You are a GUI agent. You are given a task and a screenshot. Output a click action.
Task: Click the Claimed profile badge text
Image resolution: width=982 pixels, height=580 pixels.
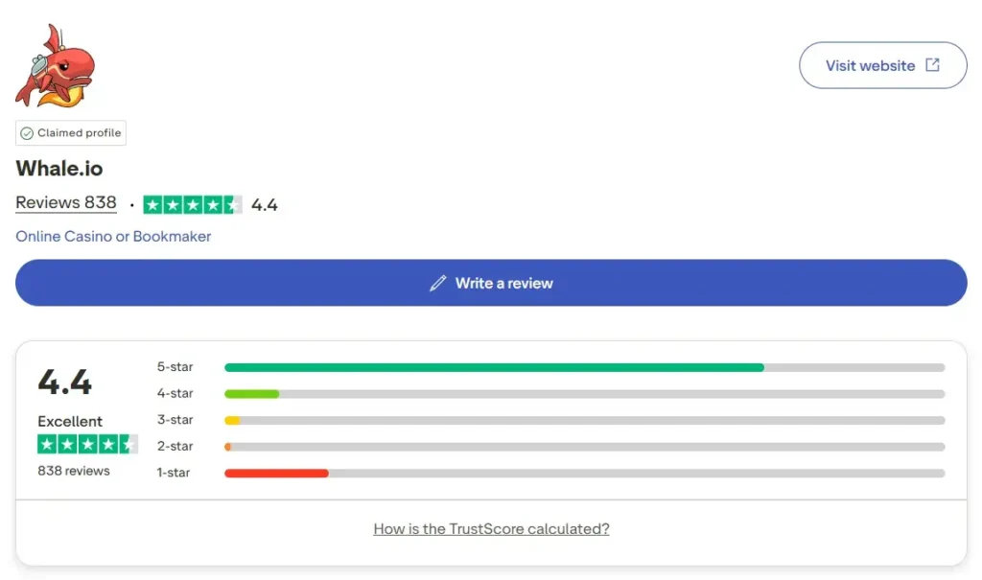(x=79, y=133)
